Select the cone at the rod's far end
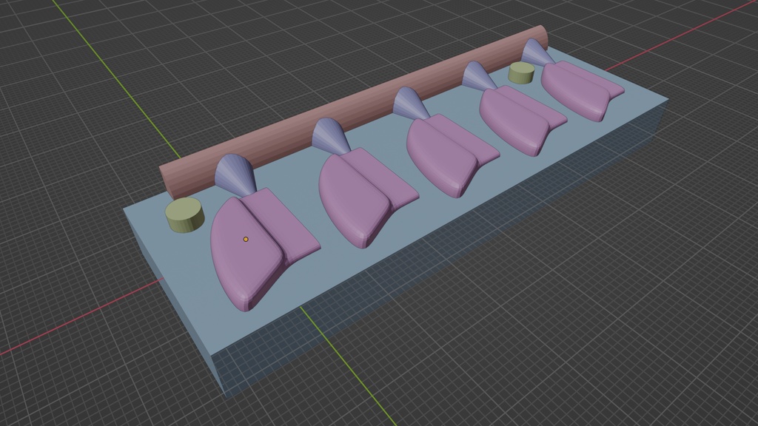 tap(536, 52)
